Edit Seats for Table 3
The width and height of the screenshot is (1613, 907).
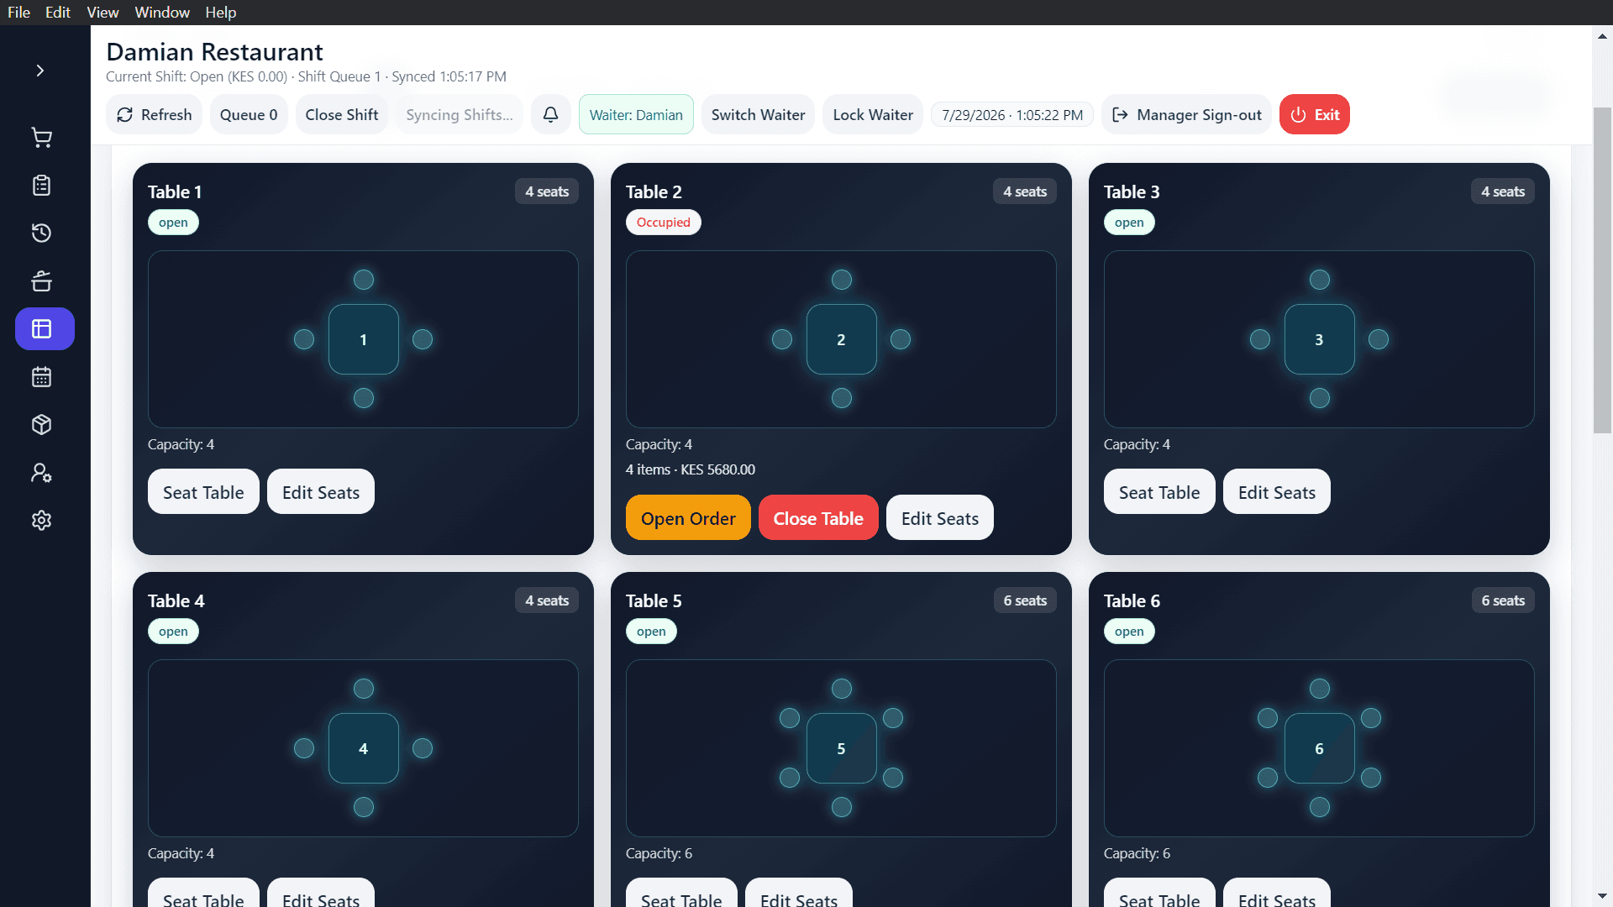(x=1277, y=492)
